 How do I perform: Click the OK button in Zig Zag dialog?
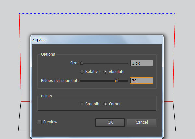pos(110,122)
